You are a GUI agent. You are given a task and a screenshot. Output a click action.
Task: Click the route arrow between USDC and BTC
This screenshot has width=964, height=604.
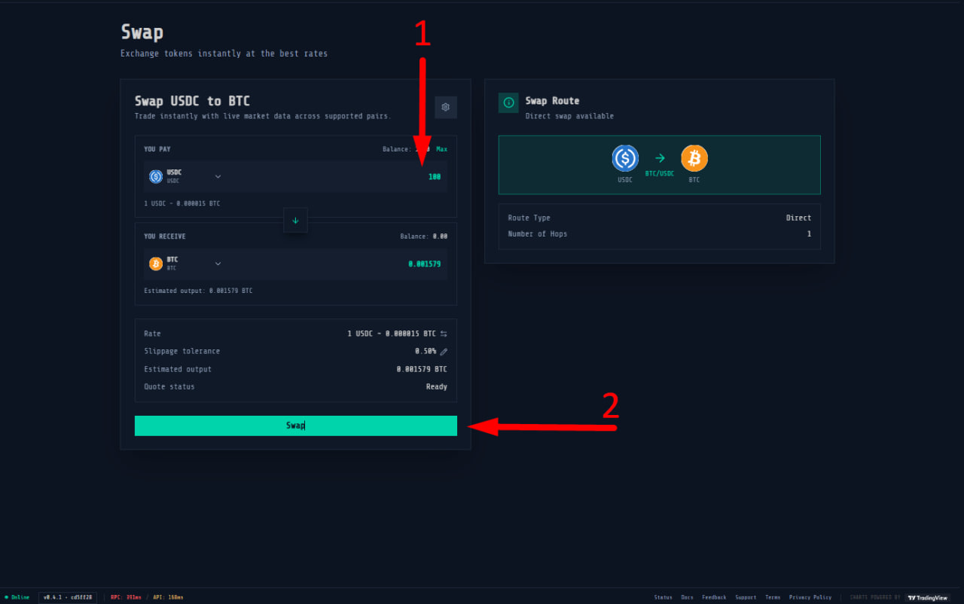[x=660, y=158]
